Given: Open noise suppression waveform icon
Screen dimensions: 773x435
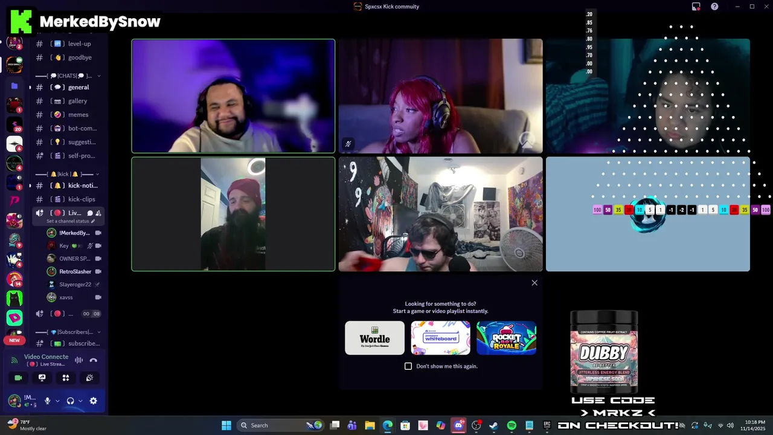Looking at the screenshot, I should [79, 360].
